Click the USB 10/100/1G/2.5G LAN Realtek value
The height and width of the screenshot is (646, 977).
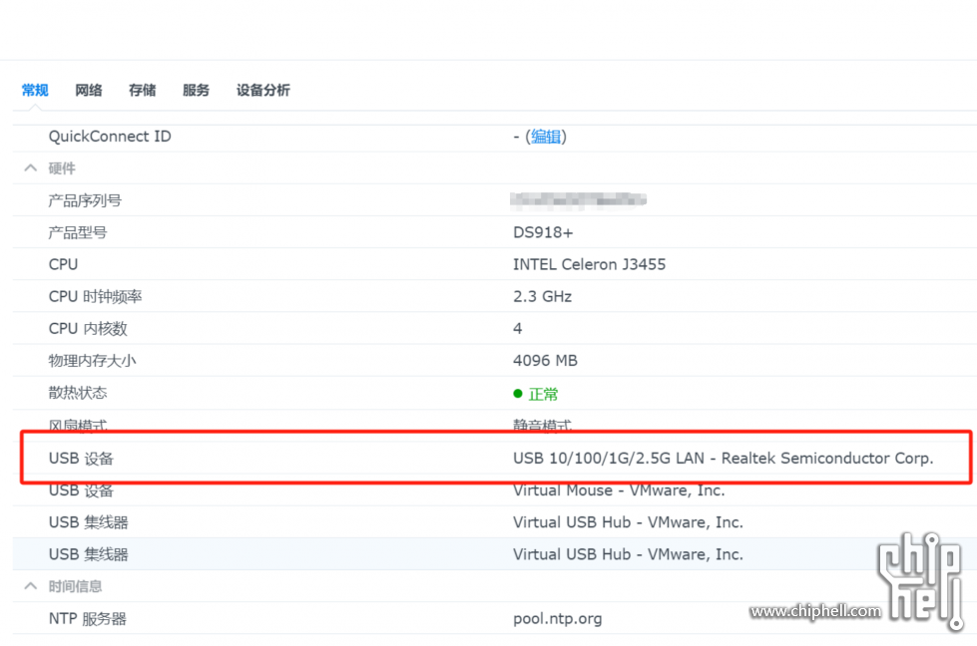723,459
